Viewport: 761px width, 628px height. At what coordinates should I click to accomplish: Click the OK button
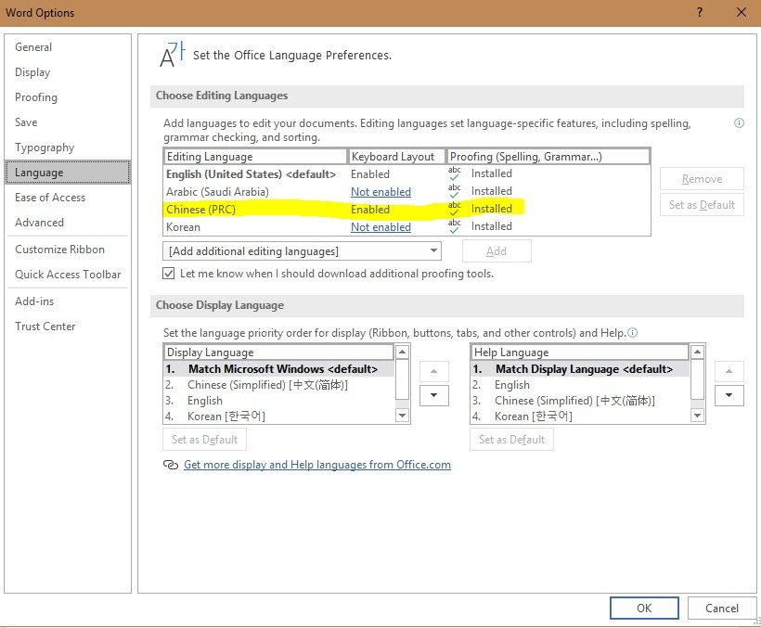644,609
